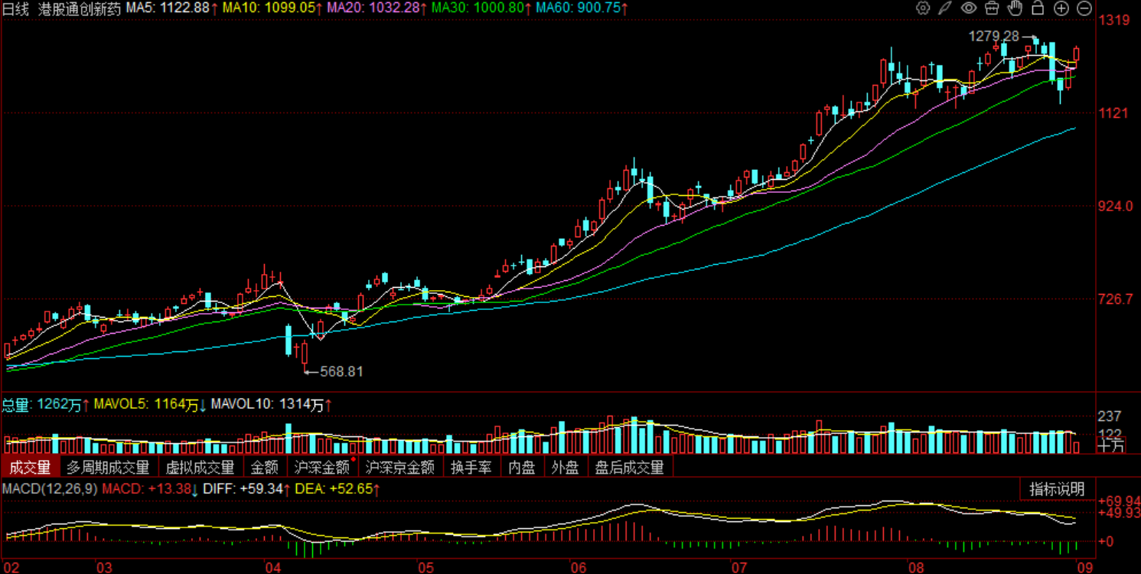Open the 盘后成交量 tab
Image resolution: width=1141 pixels, height=574 pixels.
point(630,467)
